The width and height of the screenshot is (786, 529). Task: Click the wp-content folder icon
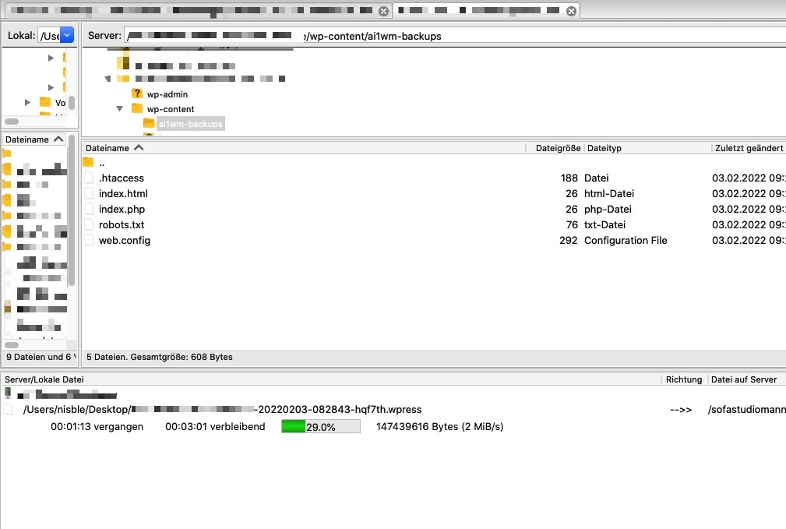coord(137,109)
